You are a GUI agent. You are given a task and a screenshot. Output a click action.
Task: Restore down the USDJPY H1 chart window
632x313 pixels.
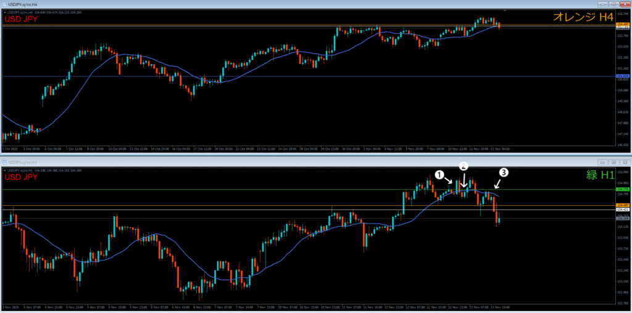[613, 162]
